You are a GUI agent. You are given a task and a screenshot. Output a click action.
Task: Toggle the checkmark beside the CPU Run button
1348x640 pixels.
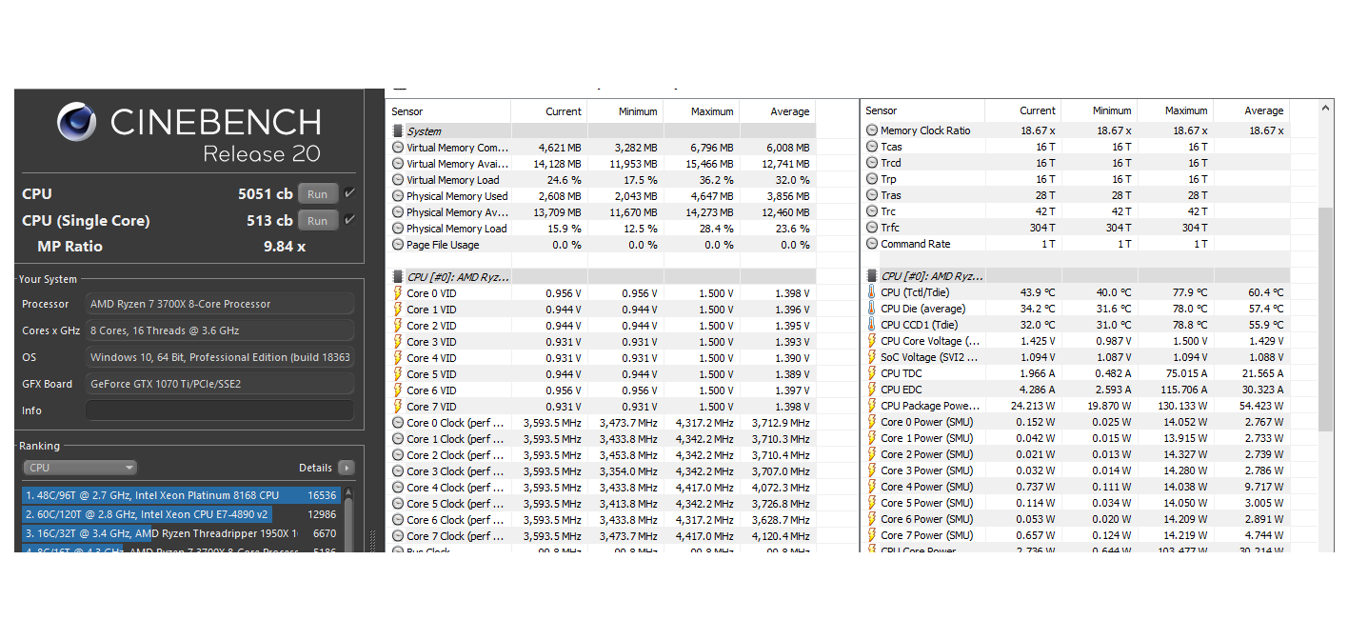(350, 193)
